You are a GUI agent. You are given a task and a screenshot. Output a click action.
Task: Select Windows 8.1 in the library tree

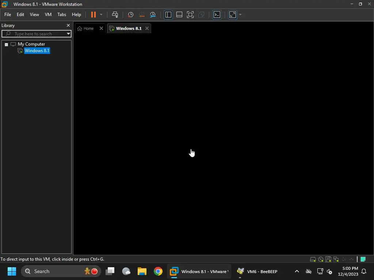tap(37, 50)
